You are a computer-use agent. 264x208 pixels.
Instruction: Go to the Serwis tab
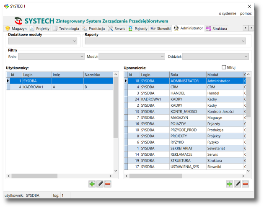point(116,28)
